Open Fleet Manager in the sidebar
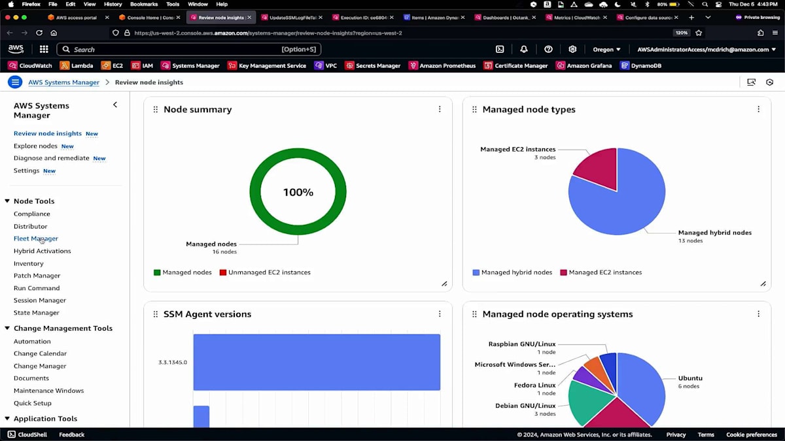 [36, 238]
